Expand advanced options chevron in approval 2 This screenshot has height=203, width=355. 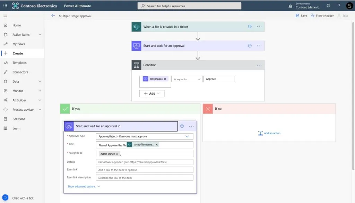(x=99, y=186)
